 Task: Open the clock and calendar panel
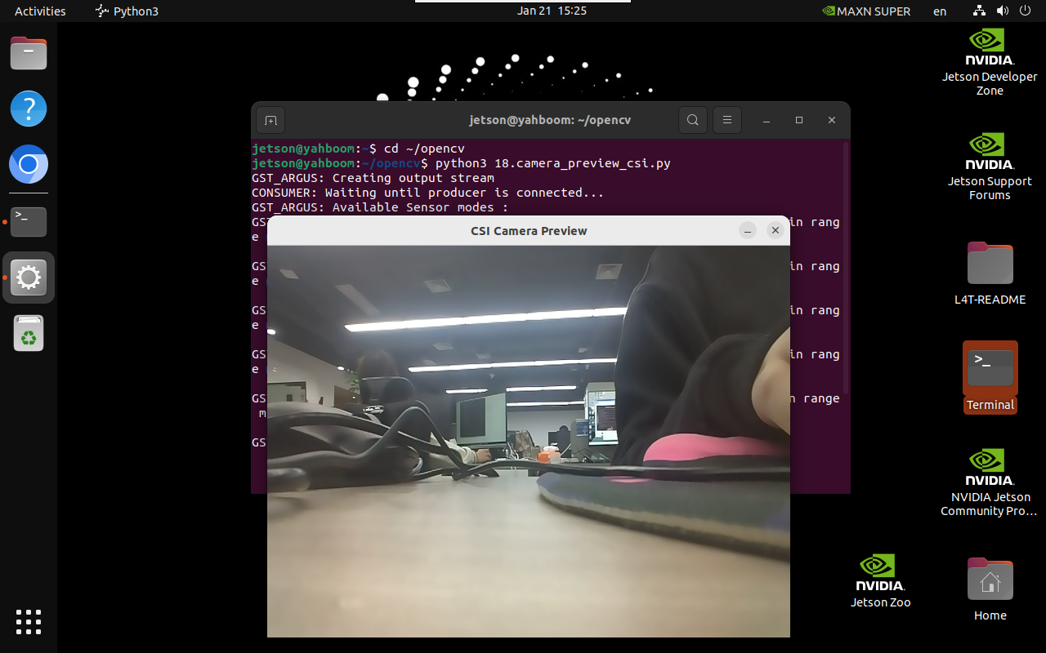(552, 11)
